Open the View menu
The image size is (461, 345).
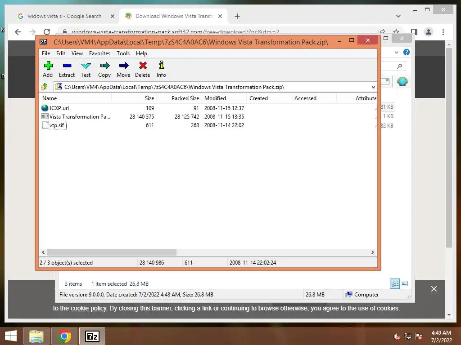coord(77,53)
